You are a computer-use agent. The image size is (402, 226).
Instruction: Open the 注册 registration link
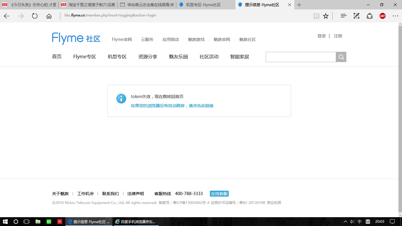(x=338, y=36)
